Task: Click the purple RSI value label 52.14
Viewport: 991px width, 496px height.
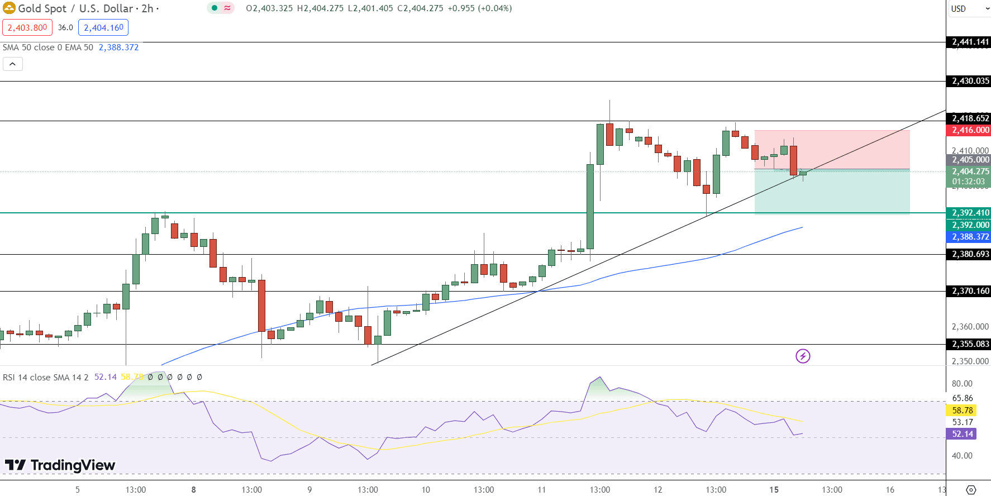Action: click(962, 434)
